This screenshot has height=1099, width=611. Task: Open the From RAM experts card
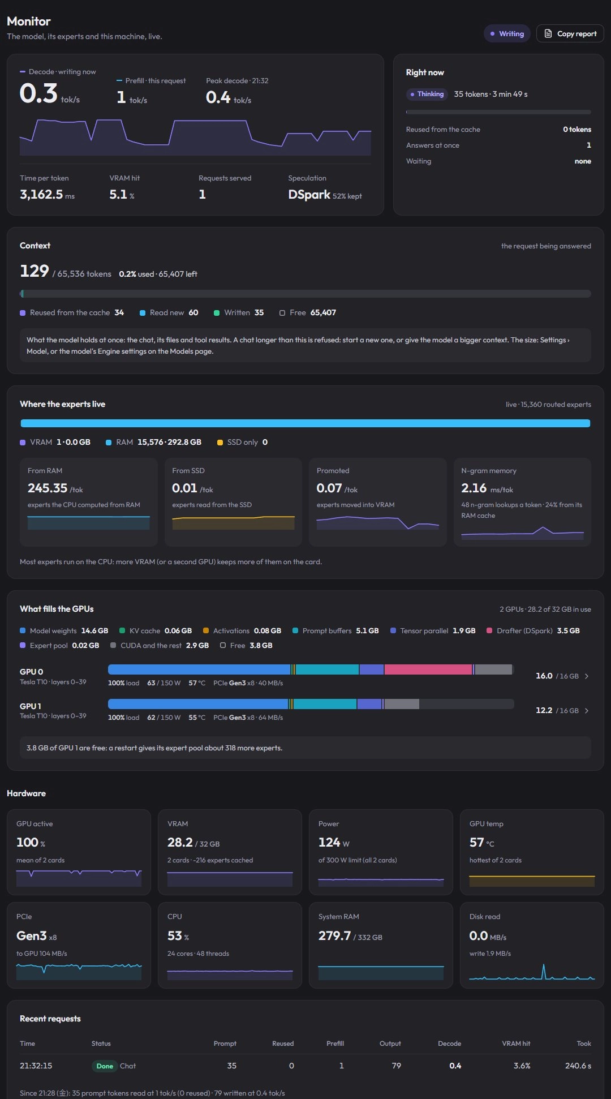click(89, 502)
